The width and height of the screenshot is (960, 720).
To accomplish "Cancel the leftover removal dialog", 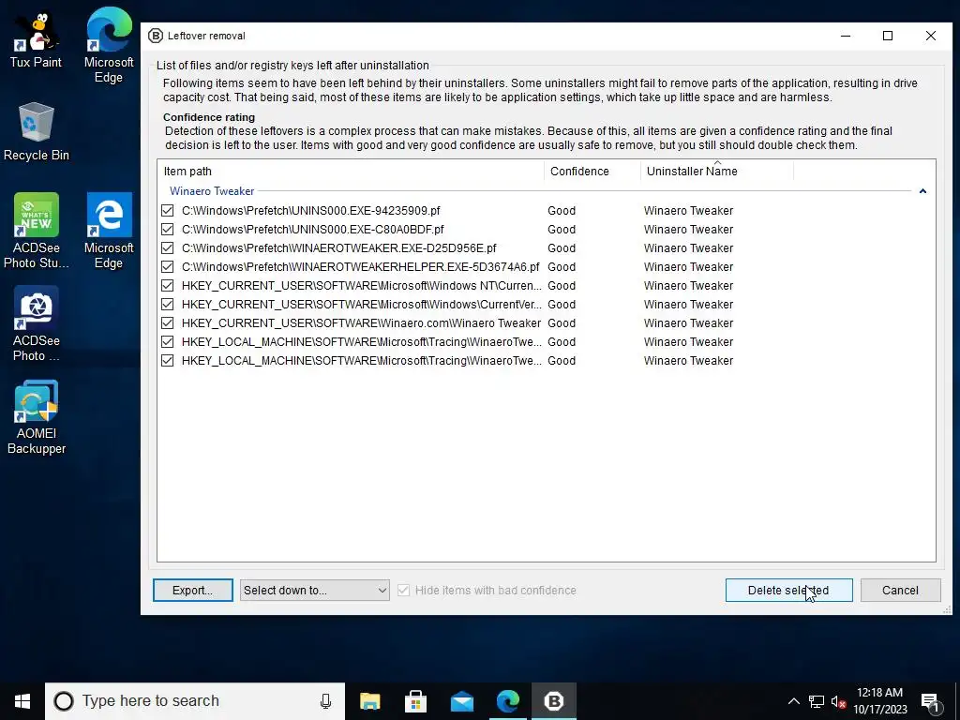I will 900,591.
